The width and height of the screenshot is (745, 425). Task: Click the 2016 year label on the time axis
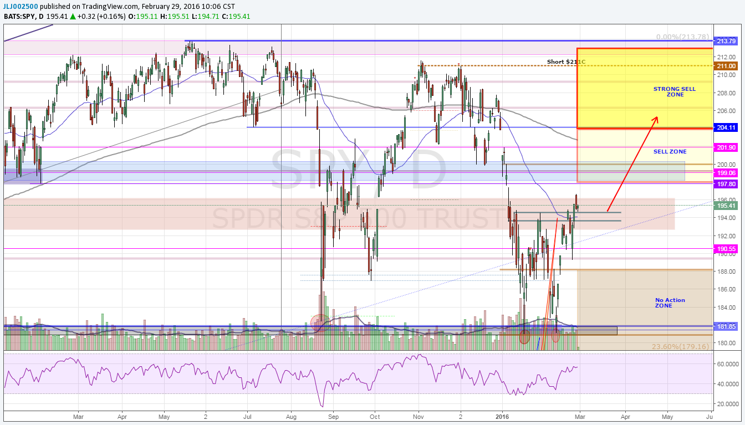pos(503,416)
